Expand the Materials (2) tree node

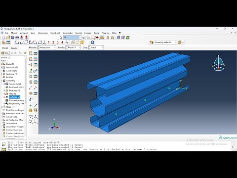point(1,67)
